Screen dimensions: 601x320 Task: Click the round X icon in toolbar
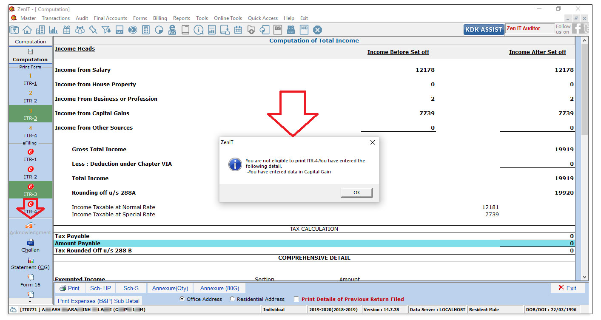[x=318, y=30]
